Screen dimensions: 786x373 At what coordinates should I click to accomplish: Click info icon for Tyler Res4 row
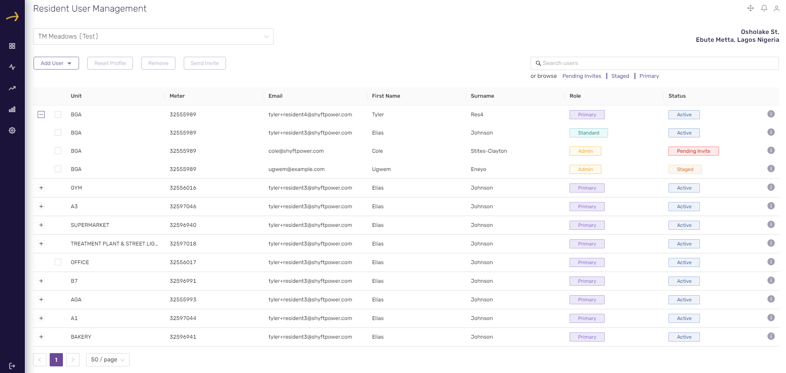click(x=771, y=114)
